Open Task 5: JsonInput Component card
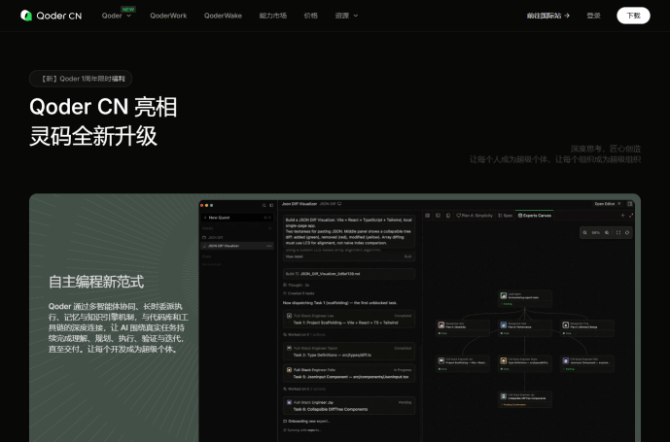670x442 pixels. click(x=349, y=373)
